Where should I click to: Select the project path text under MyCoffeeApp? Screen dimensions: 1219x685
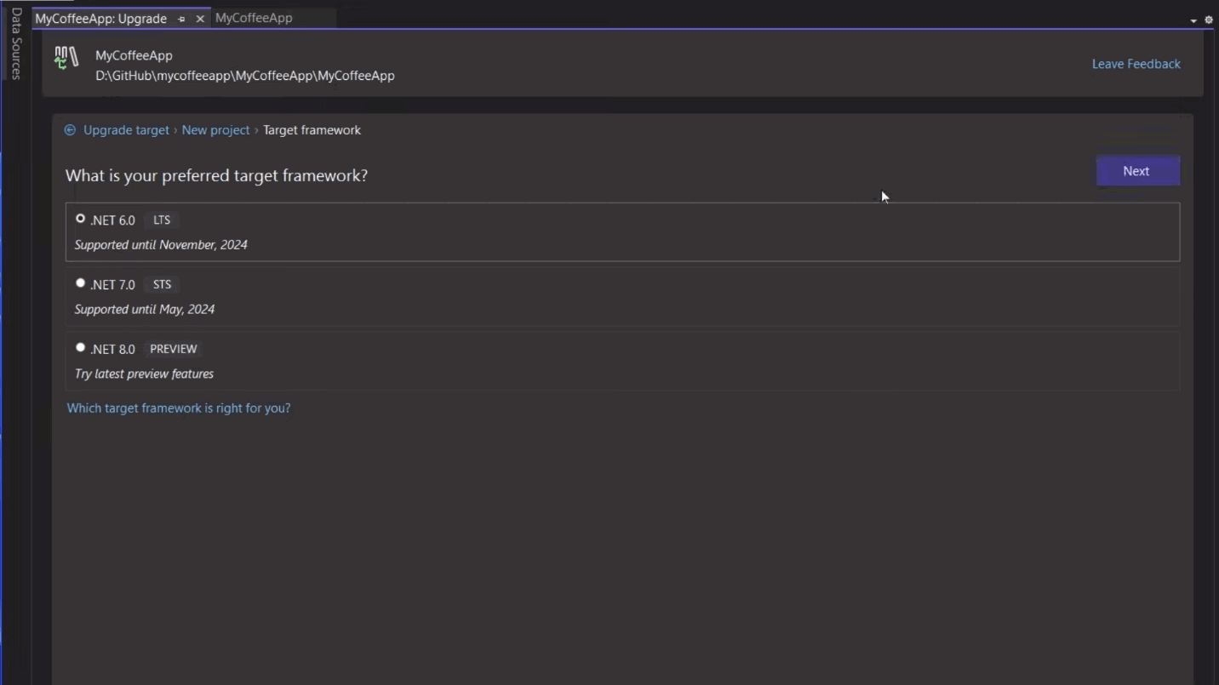pos(244,76)
